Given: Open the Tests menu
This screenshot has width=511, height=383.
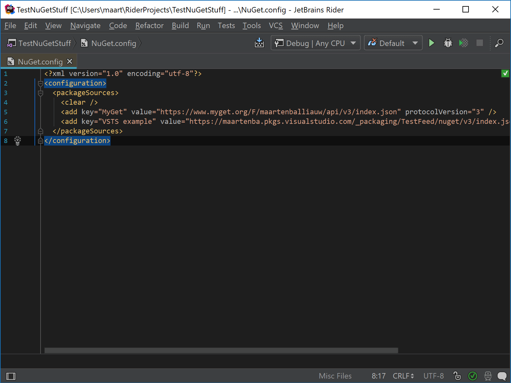Looking at the screenshot, I should (226, 26).
